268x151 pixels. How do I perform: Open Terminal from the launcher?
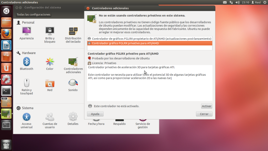pos(6,91)
